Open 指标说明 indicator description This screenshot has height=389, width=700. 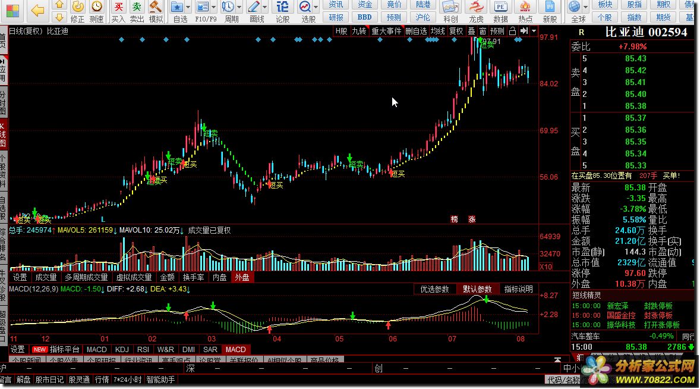[x=518, y=290]
